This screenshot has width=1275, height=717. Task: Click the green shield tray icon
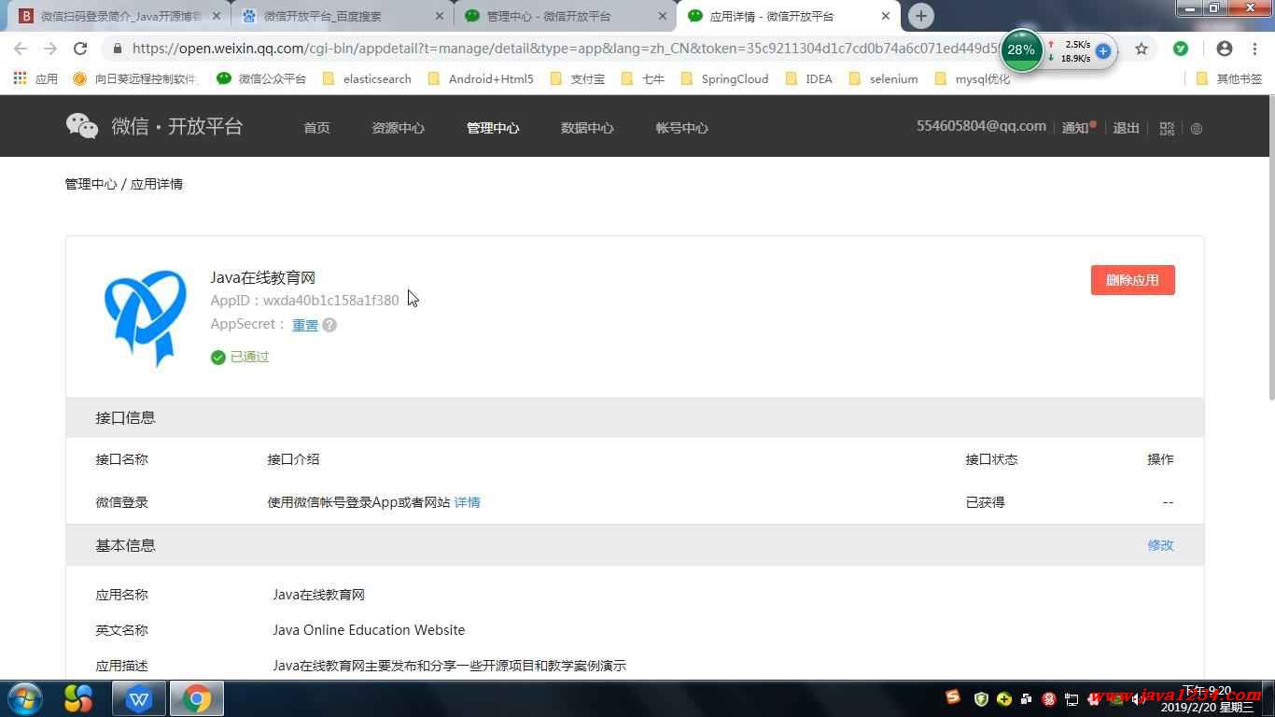[x=981, y=698]
